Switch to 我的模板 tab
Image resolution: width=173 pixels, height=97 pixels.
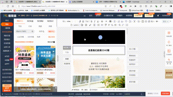pos(40,21)
